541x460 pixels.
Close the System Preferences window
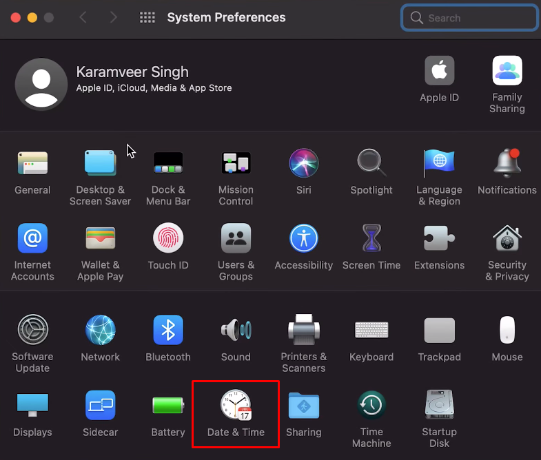click(x=16, y=17)
